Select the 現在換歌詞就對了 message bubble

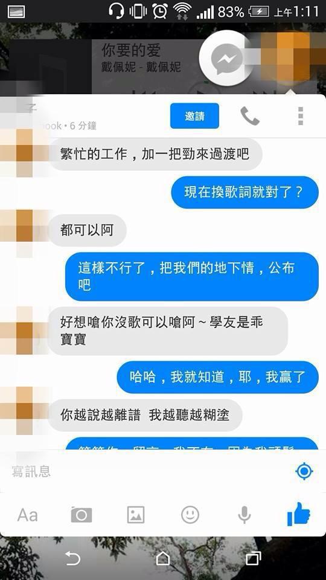[245, 192]
